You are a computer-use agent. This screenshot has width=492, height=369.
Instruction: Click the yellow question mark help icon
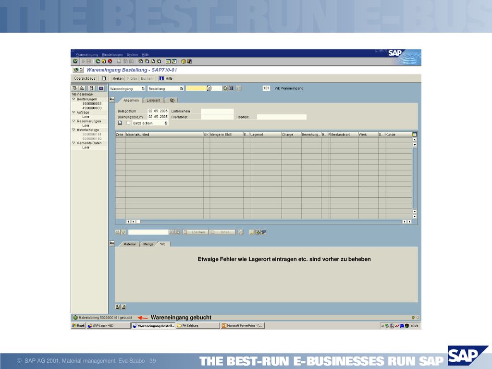(x=184, y=61)
